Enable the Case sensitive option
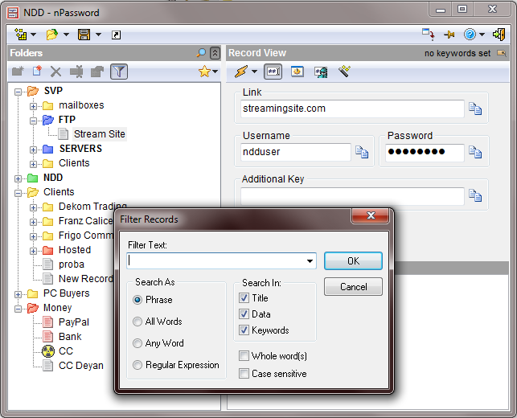Screen dimensions: 517x418 244,374
